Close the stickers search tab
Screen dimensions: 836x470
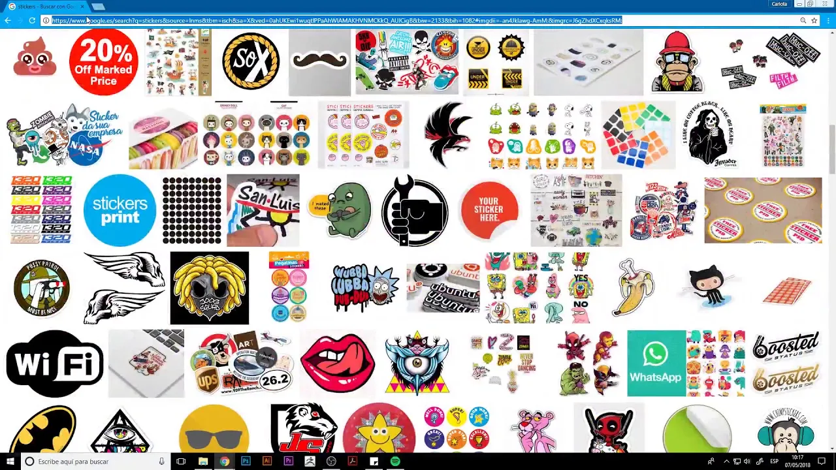(82, 6)
